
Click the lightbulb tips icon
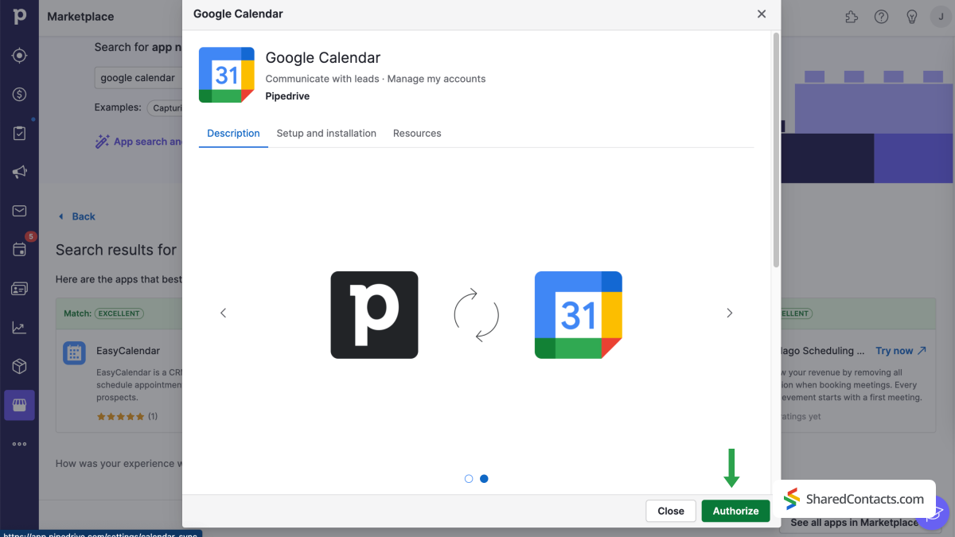coord(911,17)
